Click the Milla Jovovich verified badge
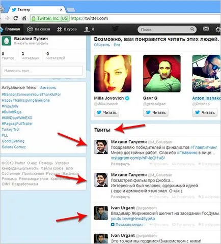The height and width of the screenshot is (244, 221). point(127,98)
